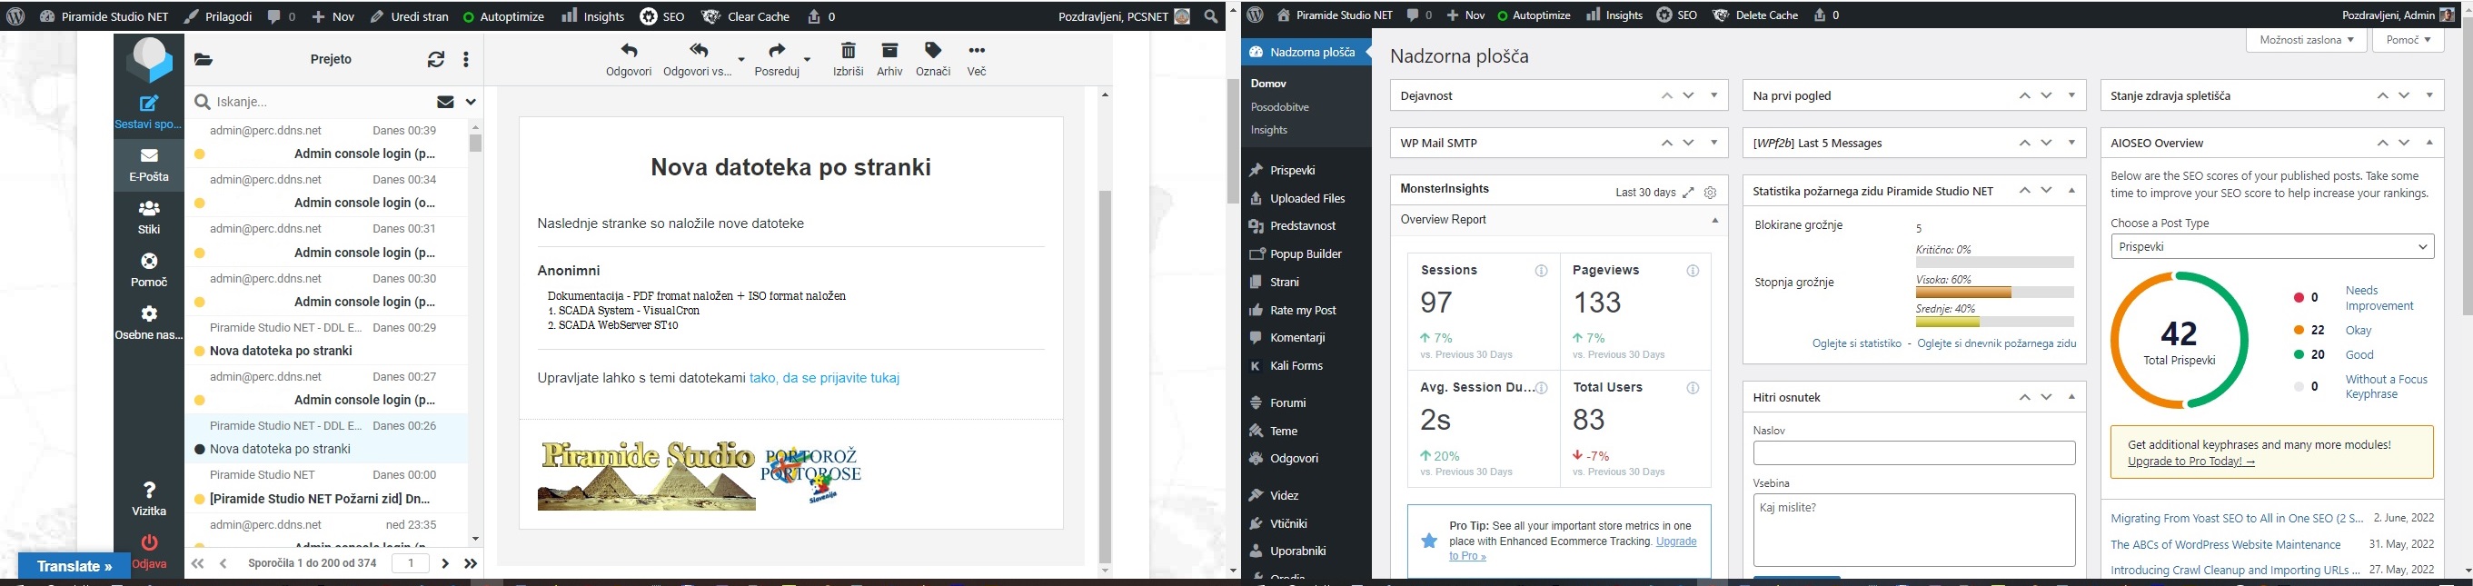Click Sessions info icon
This screenshot has height=586, width=2473.
[1542, 271]
